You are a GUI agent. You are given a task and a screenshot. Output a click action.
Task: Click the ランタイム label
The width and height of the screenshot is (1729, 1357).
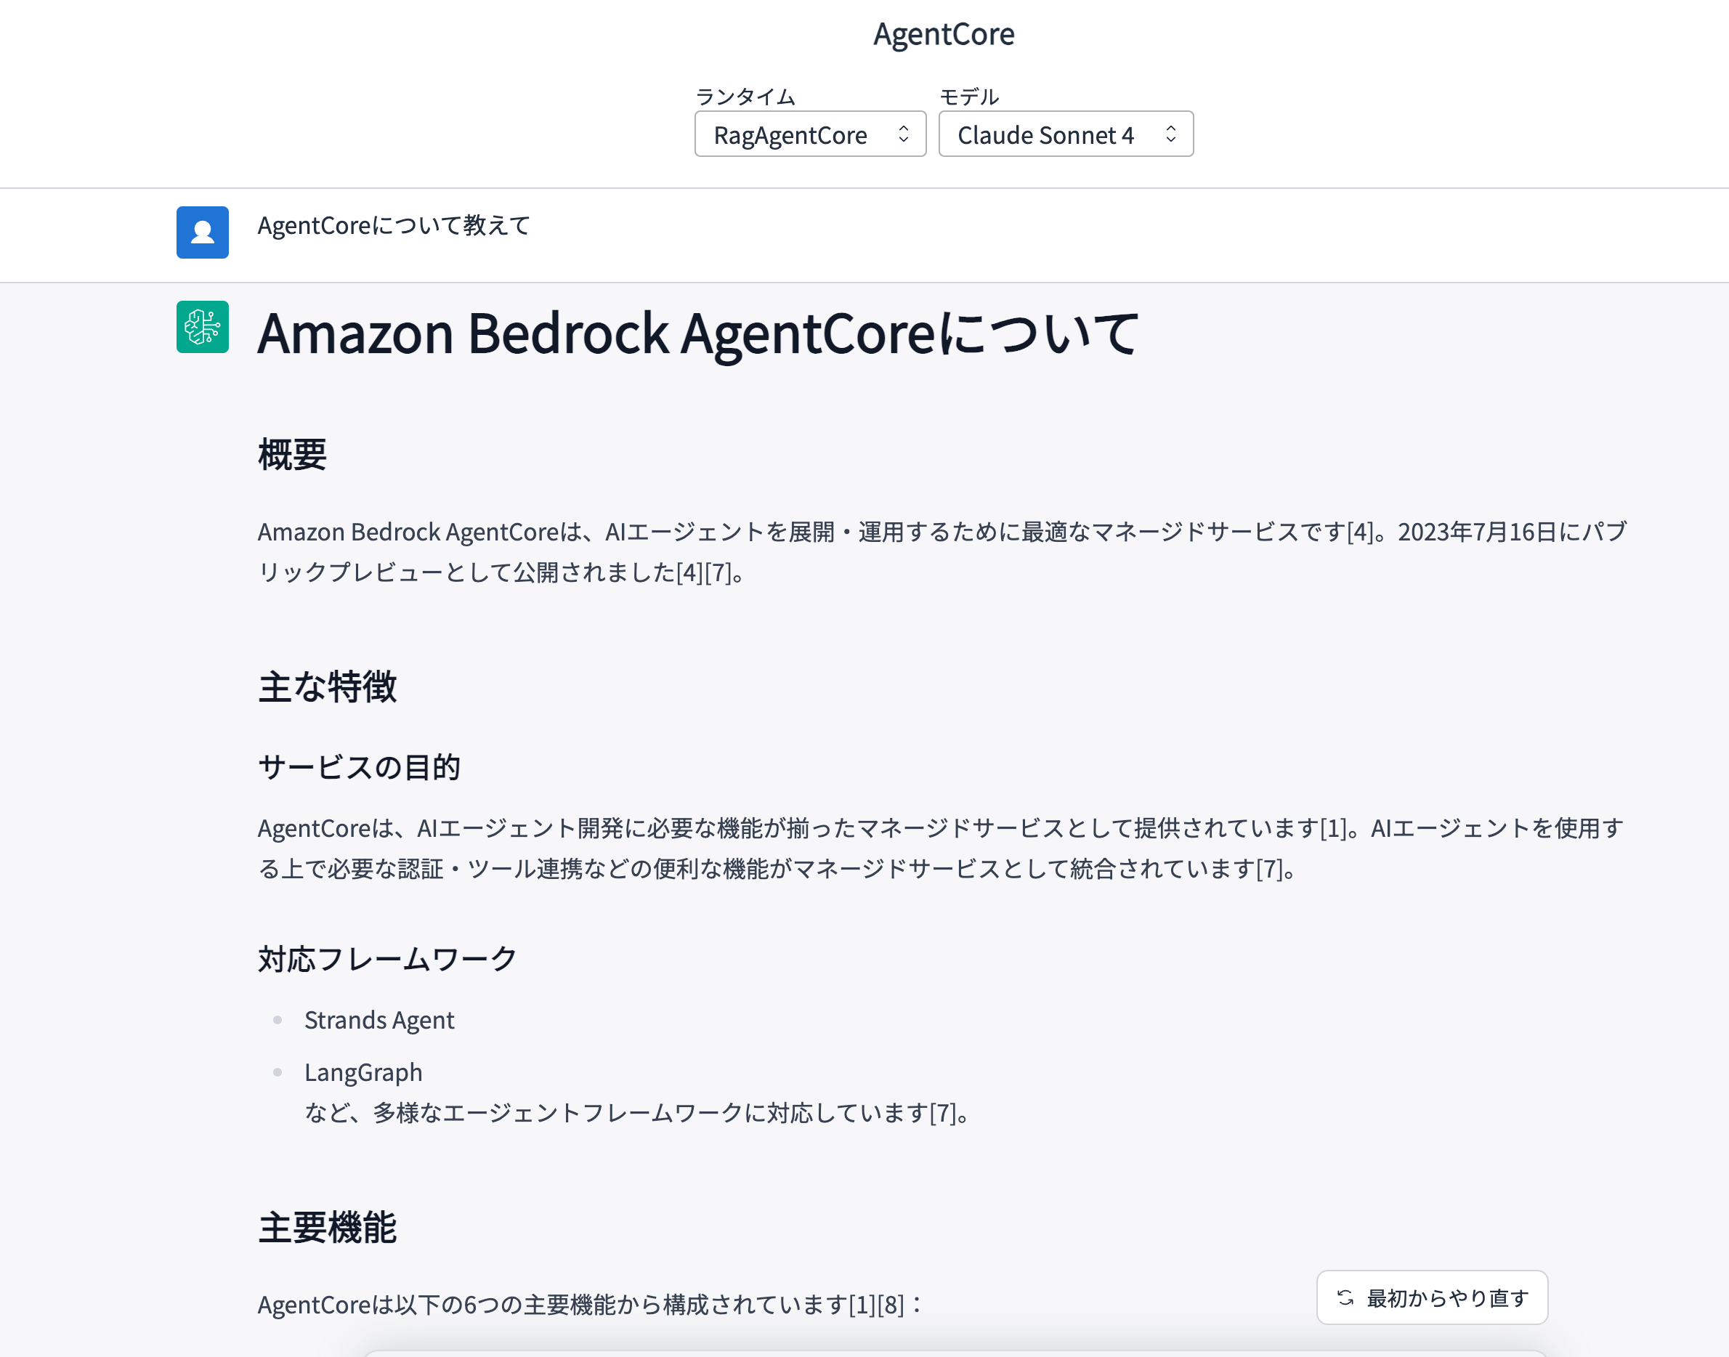745,96
